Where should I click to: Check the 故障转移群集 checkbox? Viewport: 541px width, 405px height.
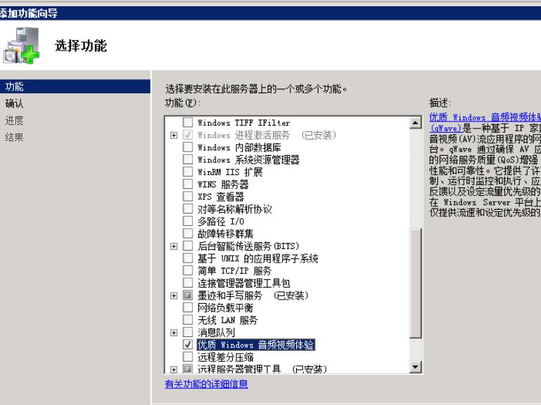(x=187, y=234)
